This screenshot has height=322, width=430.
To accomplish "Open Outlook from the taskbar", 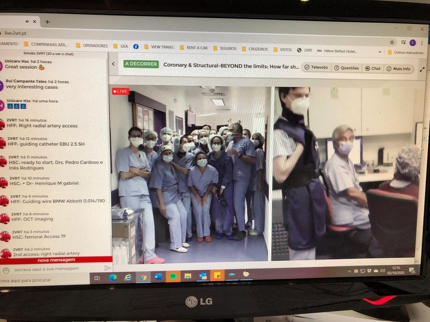I will tap(203, 276).
